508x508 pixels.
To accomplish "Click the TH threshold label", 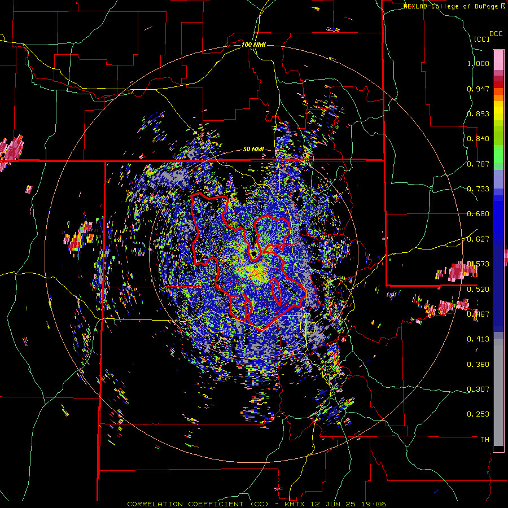I will (485, 440).
